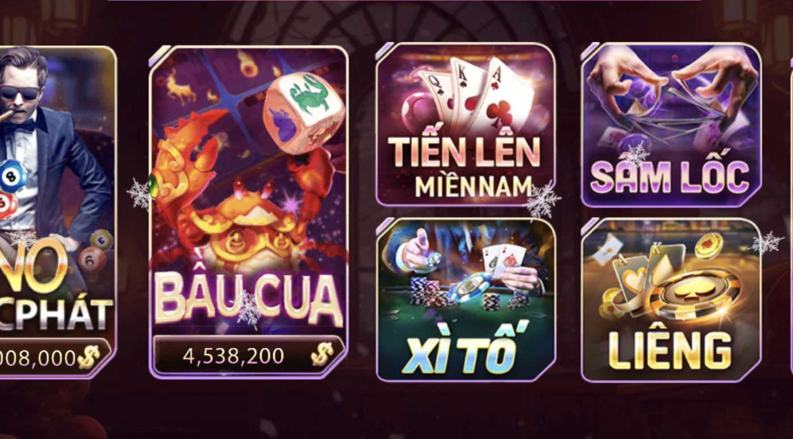Open the Sâm Lốc game tile
Viewport: 793px width, 439px height.
coord(671,125)
